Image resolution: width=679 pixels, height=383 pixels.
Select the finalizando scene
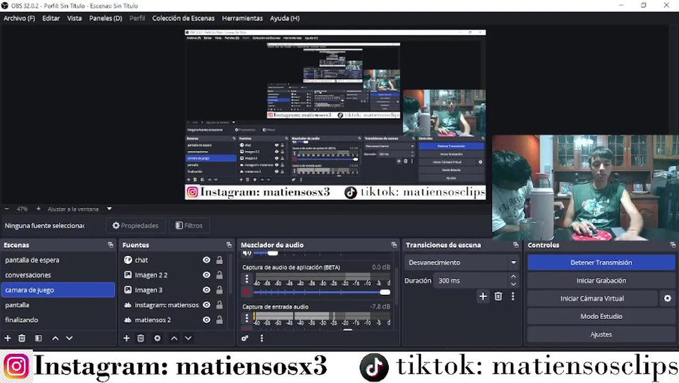(x=57, y=320)
